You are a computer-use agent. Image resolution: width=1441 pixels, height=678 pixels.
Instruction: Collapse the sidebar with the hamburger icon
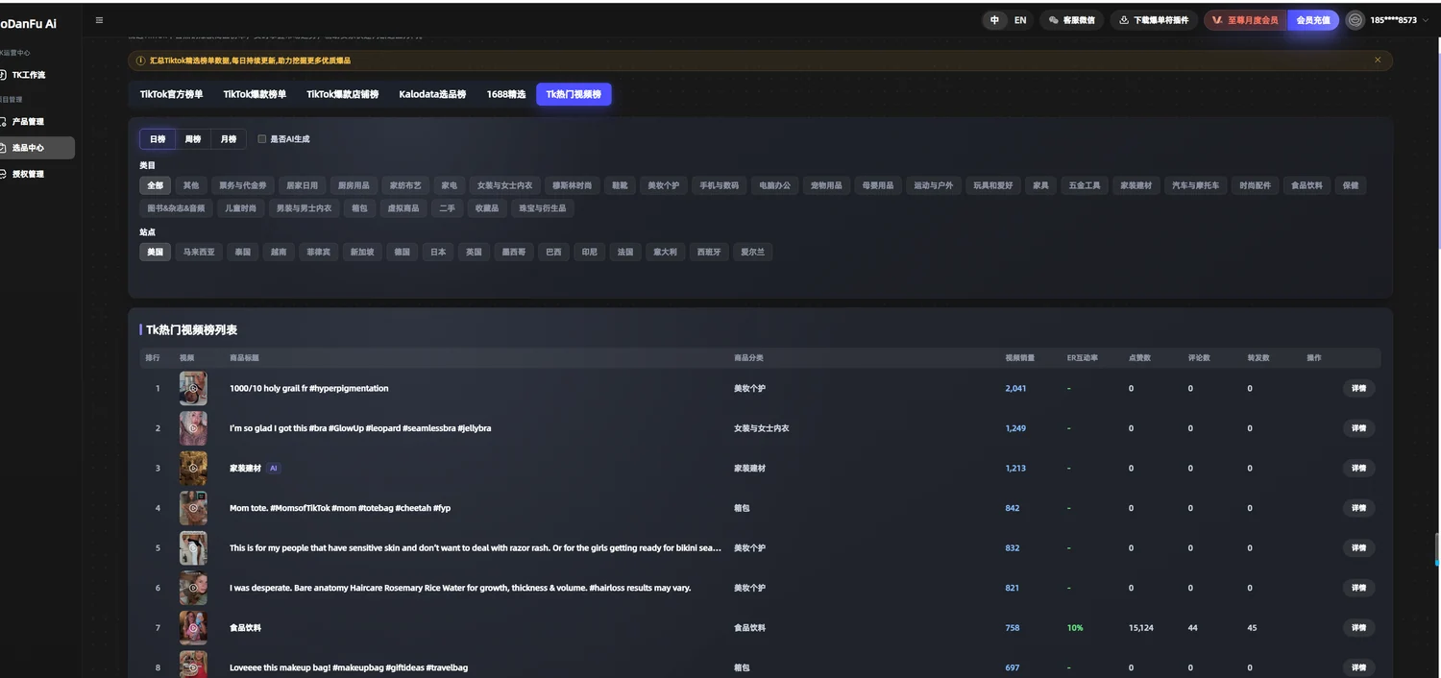[99, 20]
